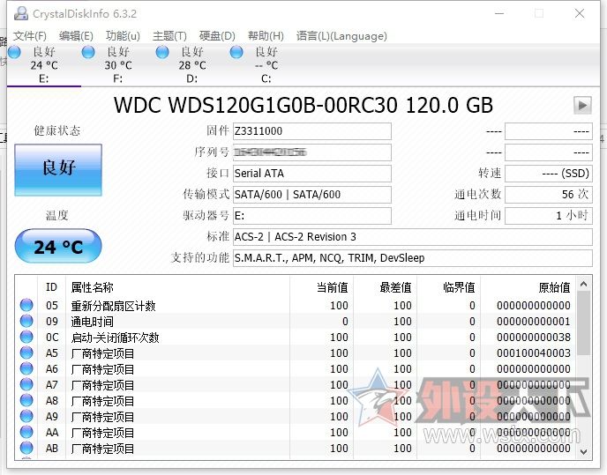Select the 通电时间 attribute name in row 09
The image size is (607, 475).
click(x=92, y=322)
